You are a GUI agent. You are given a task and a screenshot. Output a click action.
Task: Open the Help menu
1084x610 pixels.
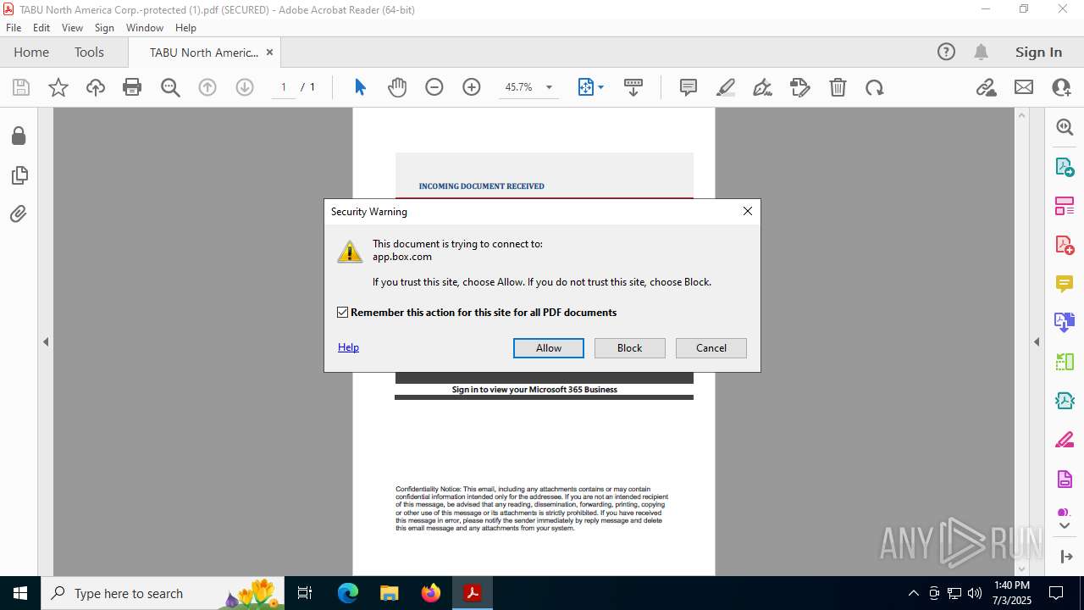185,28
